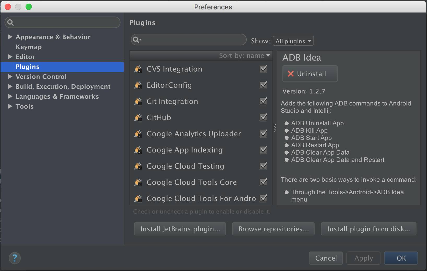Click the EditorConfig plugin icon
Viewport: 427px width, 271px height.
(x=138, y=85)
